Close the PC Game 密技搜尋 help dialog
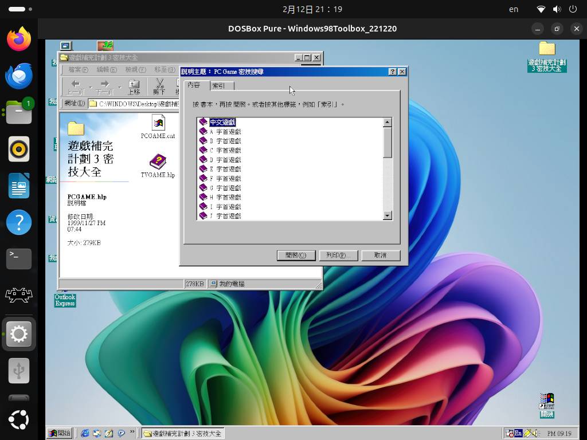 pyautogui.click(x=402, y=72)
